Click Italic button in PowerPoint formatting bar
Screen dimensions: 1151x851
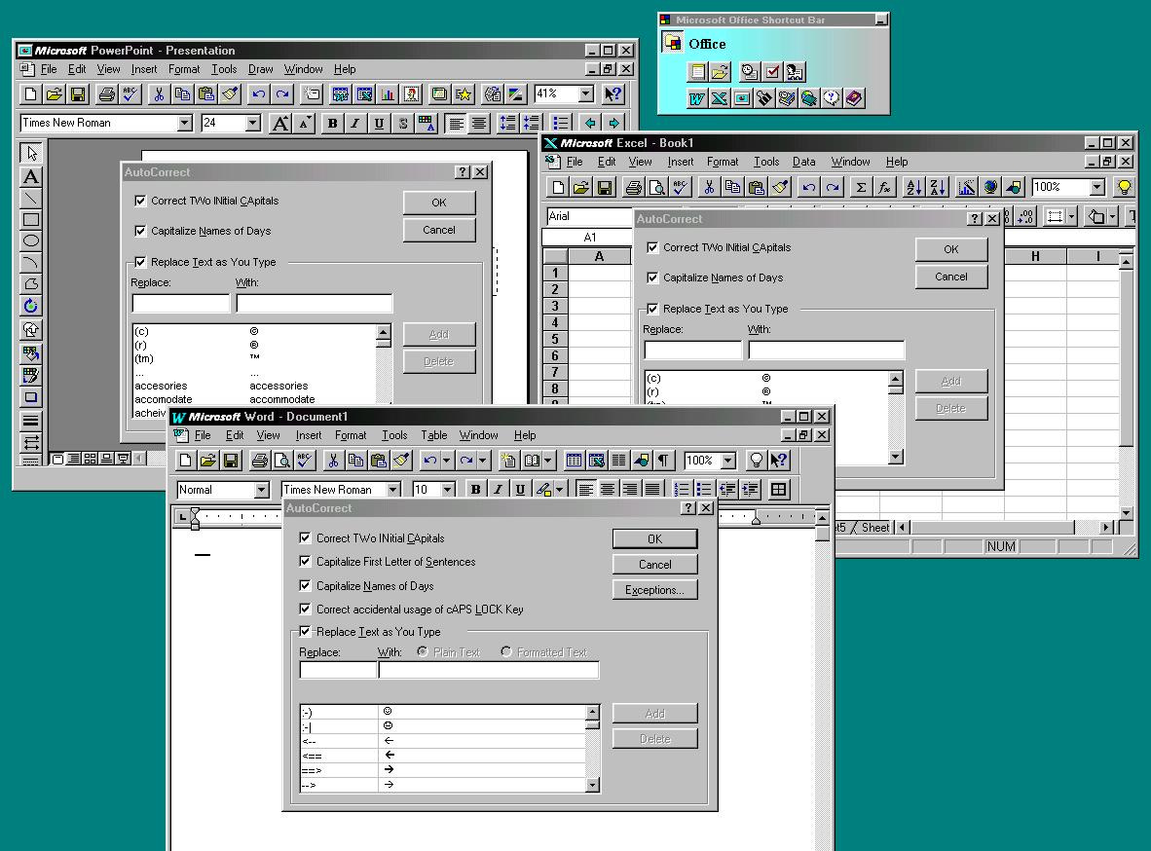[355, 124]
